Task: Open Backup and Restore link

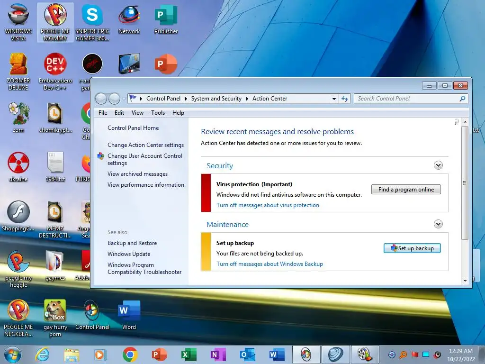Action: pyautogui.click(x=132, y=243)
